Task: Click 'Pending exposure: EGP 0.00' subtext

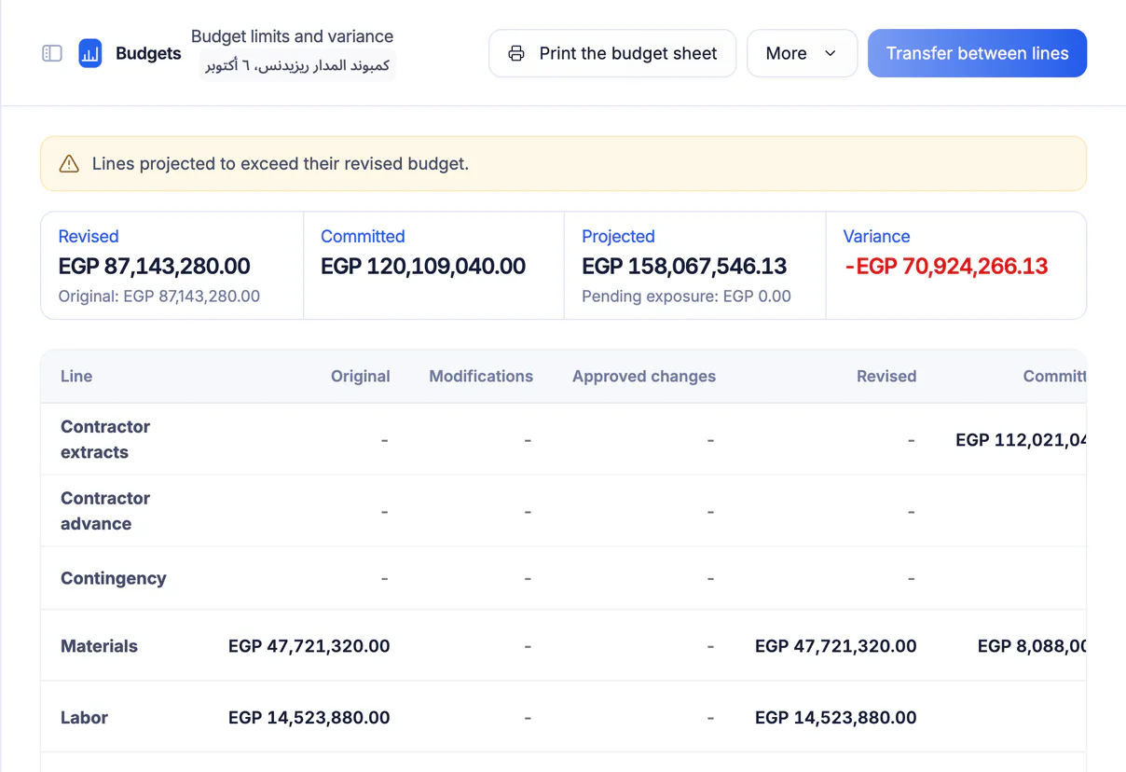Action: [686, 296]
